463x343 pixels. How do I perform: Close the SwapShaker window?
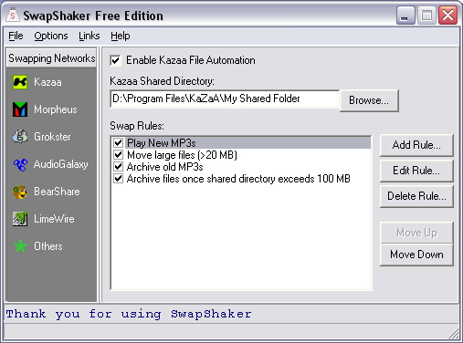447,16
